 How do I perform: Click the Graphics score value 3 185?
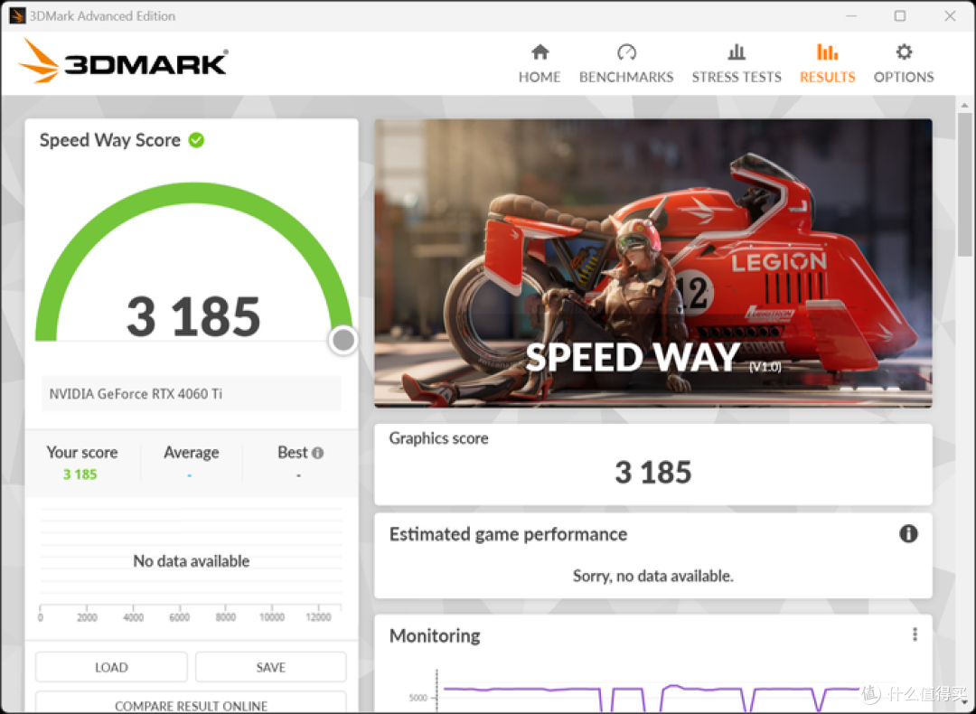653,472
